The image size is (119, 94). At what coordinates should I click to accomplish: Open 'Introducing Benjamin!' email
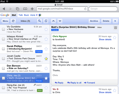point(25,49)
